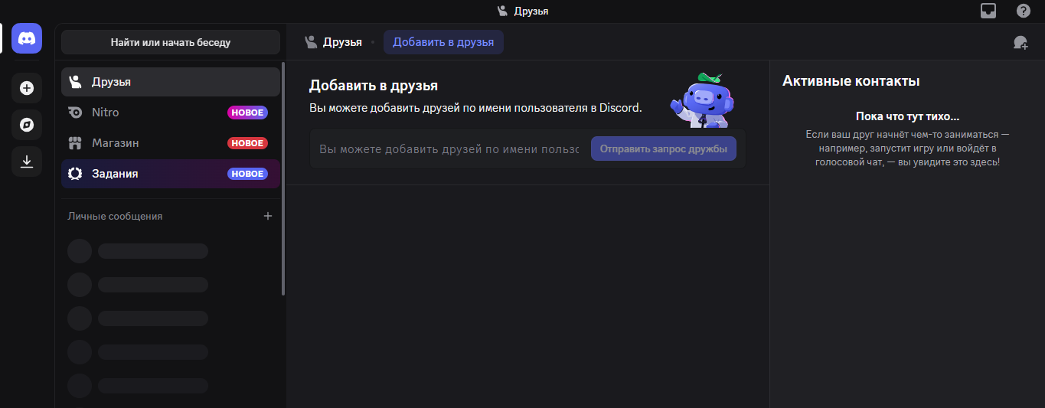
Task: Click the sidebar vertical scrollbar
Action: (x=283, y=179)
